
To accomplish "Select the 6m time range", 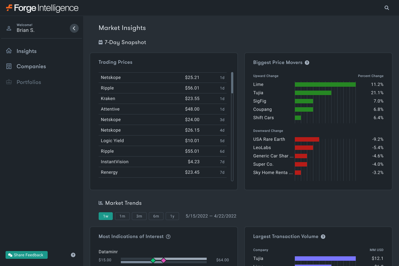I will coord(156,216).
